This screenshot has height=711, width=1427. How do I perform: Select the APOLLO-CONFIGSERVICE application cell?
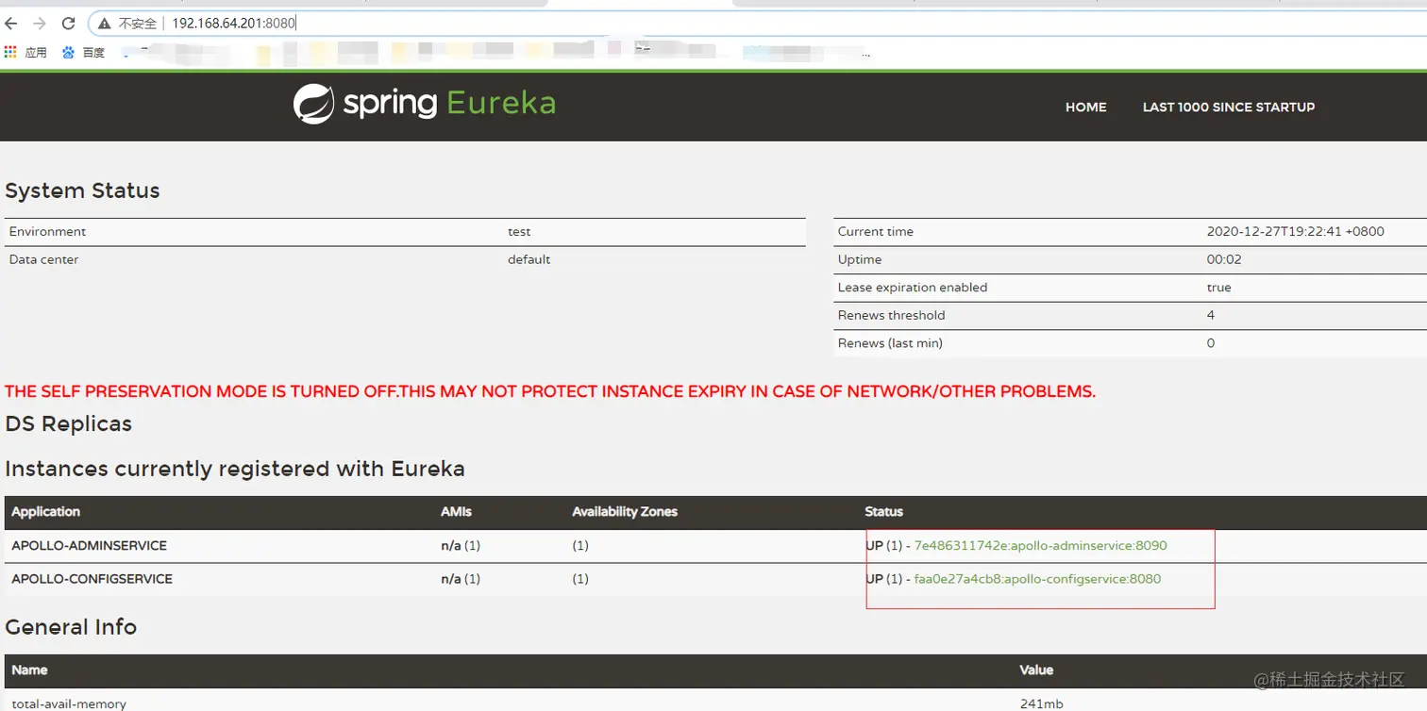pyautogui.click(x=92, y=579)
